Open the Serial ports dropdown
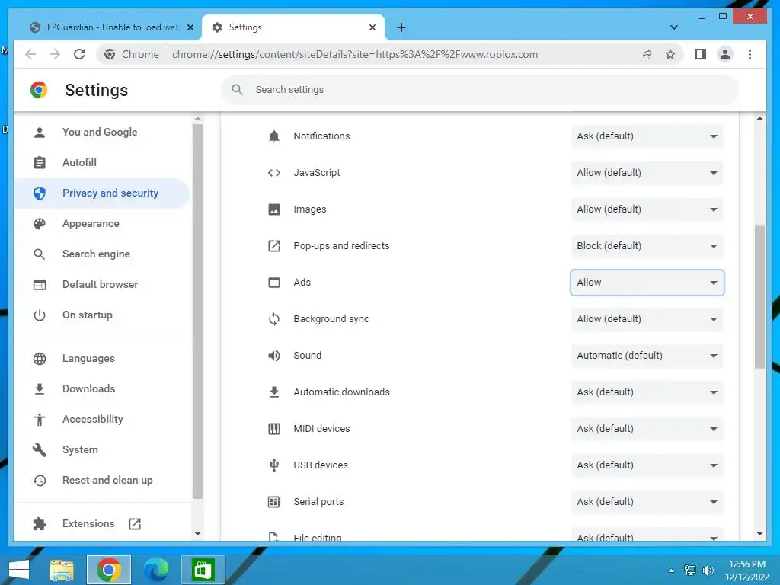 coord(647,502)
